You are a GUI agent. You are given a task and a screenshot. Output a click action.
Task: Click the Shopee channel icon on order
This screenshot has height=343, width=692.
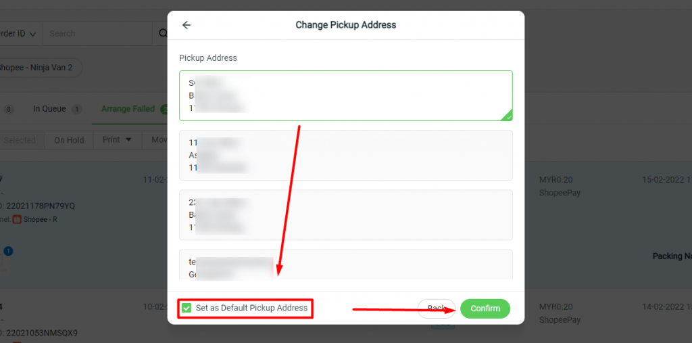tap(17, 219)
